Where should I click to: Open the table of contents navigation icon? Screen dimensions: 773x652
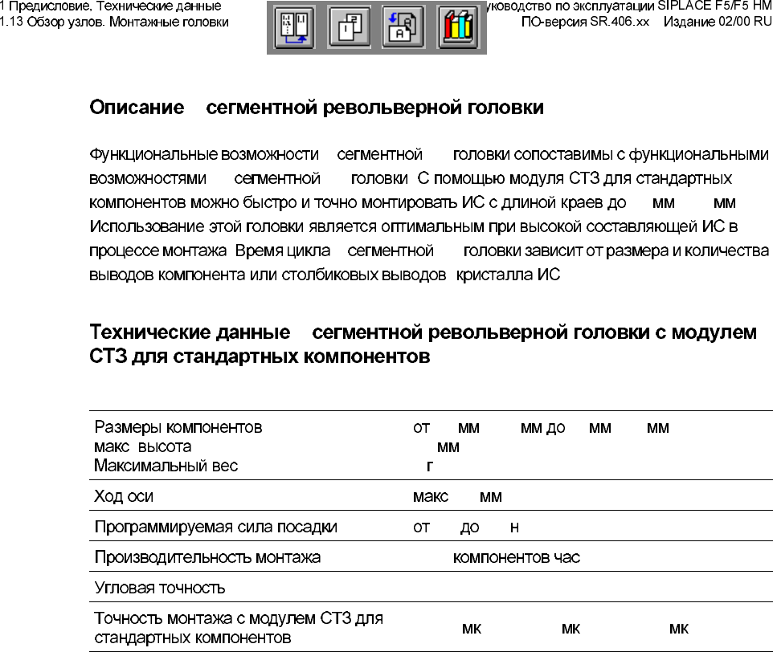pyautogui.click(x=294, y=27)
